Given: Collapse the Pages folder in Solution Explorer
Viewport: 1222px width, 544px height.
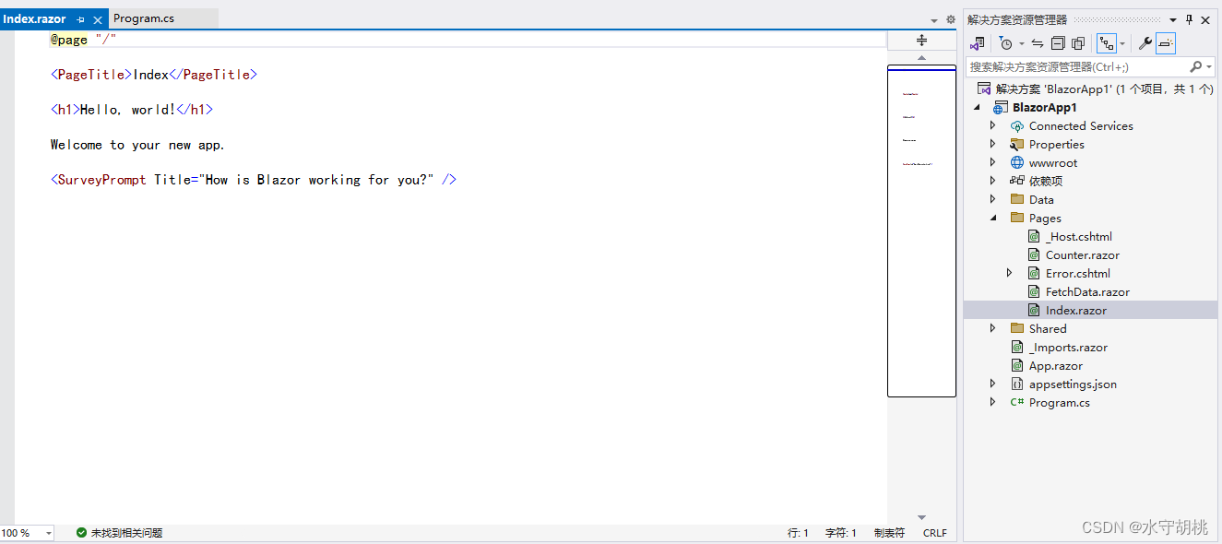Looking at the screenshot, I should pos(993,218).
